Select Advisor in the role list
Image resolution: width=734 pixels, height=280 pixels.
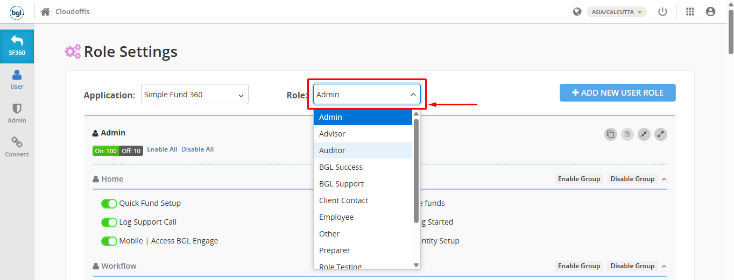click(x=363, y=134)
